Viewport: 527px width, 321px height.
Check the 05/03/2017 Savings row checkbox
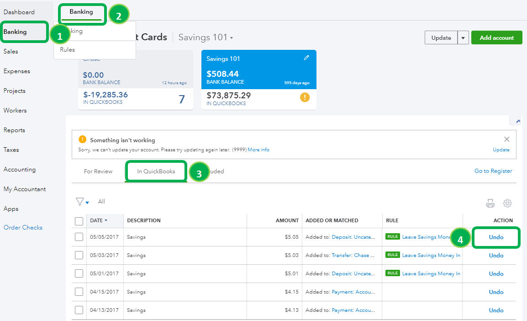coord(79,255)
